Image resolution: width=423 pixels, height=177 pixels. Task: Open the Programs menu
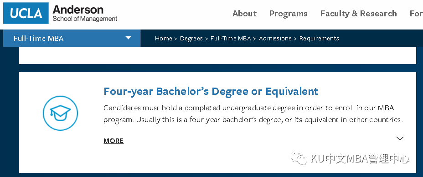[289, 14]
